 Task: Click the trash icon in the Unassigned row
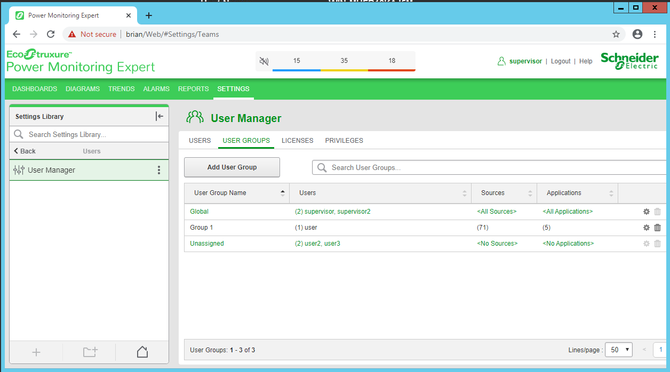pyautogui.click(x=658, y=244)
